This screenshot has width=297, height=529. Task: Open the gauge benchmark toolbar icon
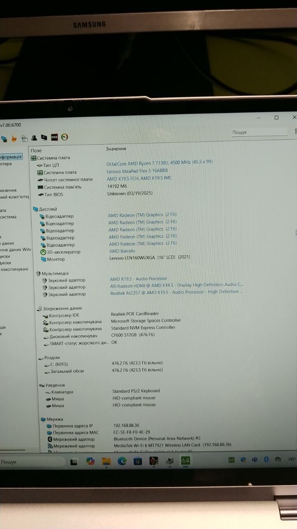(64, 137)
